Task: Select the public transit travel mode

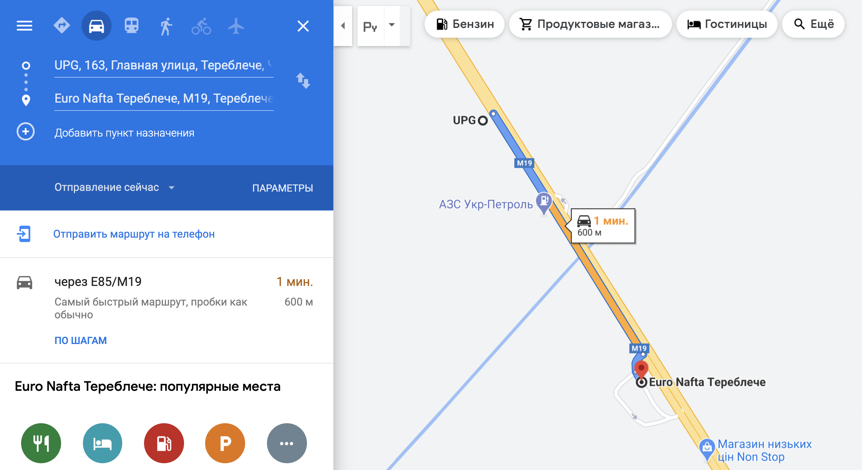Action: (132, 26)
